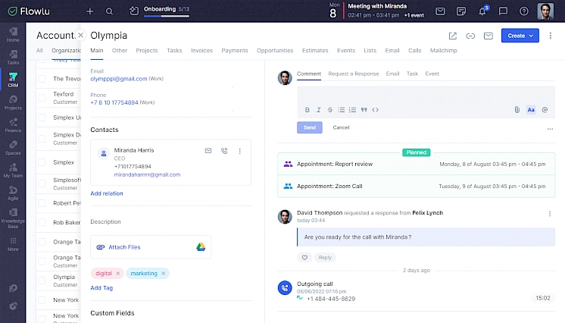Switch to the Invoices tab
The height and width of the screenshot is (323, 565).
click(201, 51)
